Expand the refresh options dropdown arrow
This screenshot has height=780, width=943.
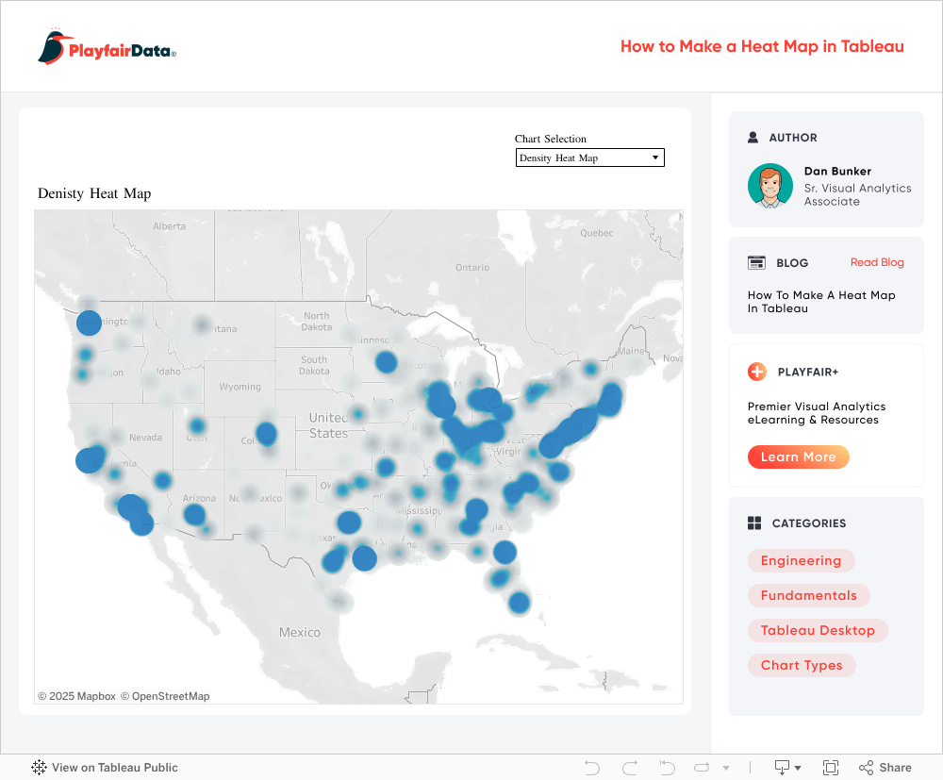point(726,769)
